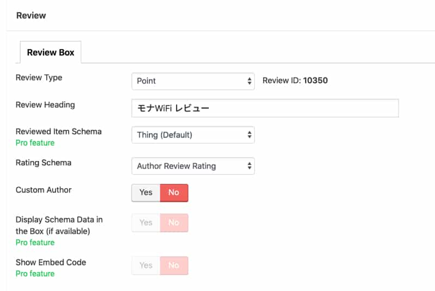Viewport: 435px width, 291px height.
Task: Click arrows on Thing (Default) select
Action: pos(250,135)
